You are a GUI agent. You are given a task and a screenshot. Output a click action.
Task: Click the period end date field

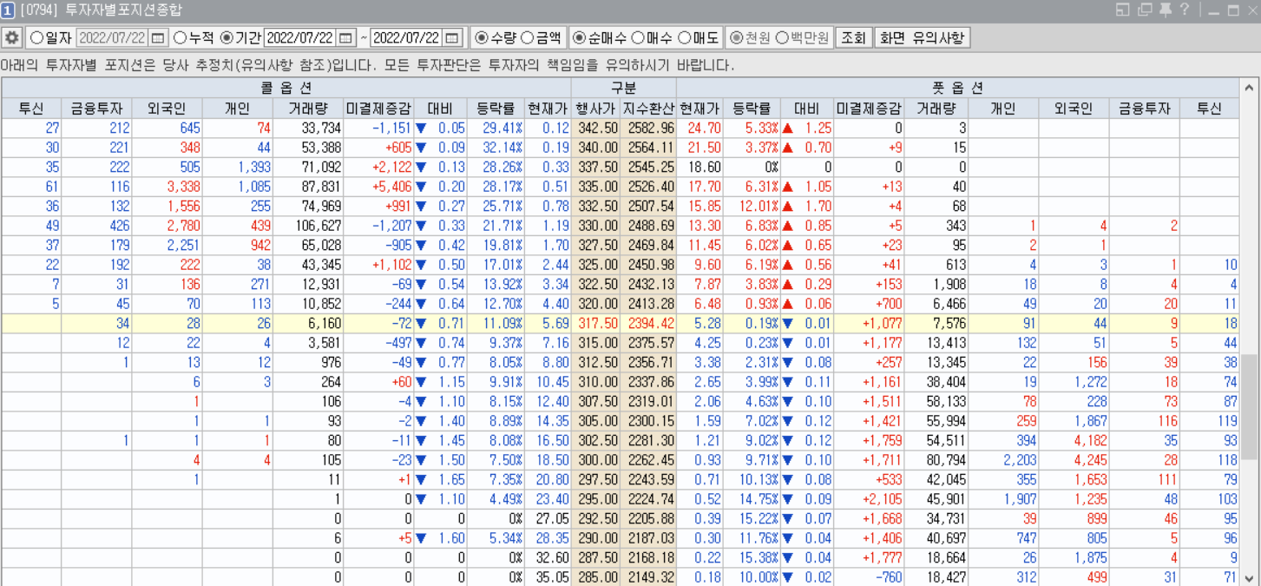pos(407,38)
